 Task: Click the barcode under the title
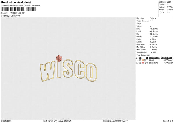click(19, 9)
